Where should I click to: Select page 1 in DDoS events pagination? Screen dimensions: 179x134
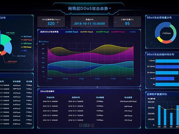(x=85, y=125)
